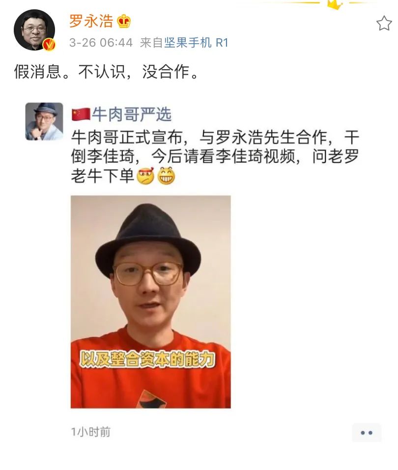Tap the angry headband emoji
Image resolution: width=398 pixels, height=470 pixels.
pos(145,176)
